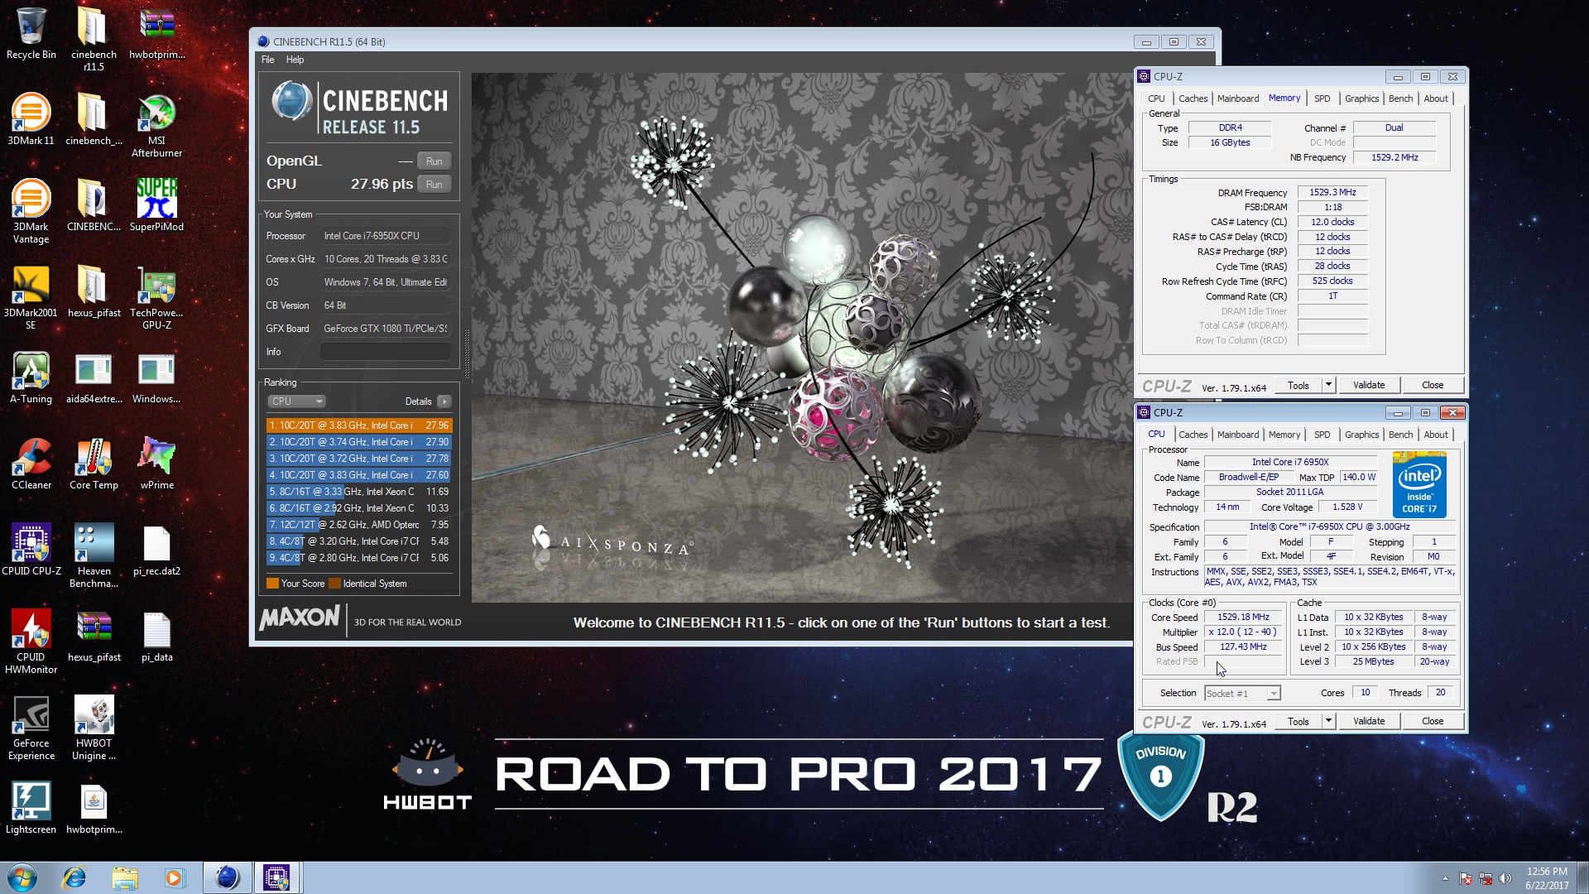Image resolution: width=1589 pixels, height=894 pixels.
Task: Switch to Cinebench taskbar button
Action: [x=228, y=877]
